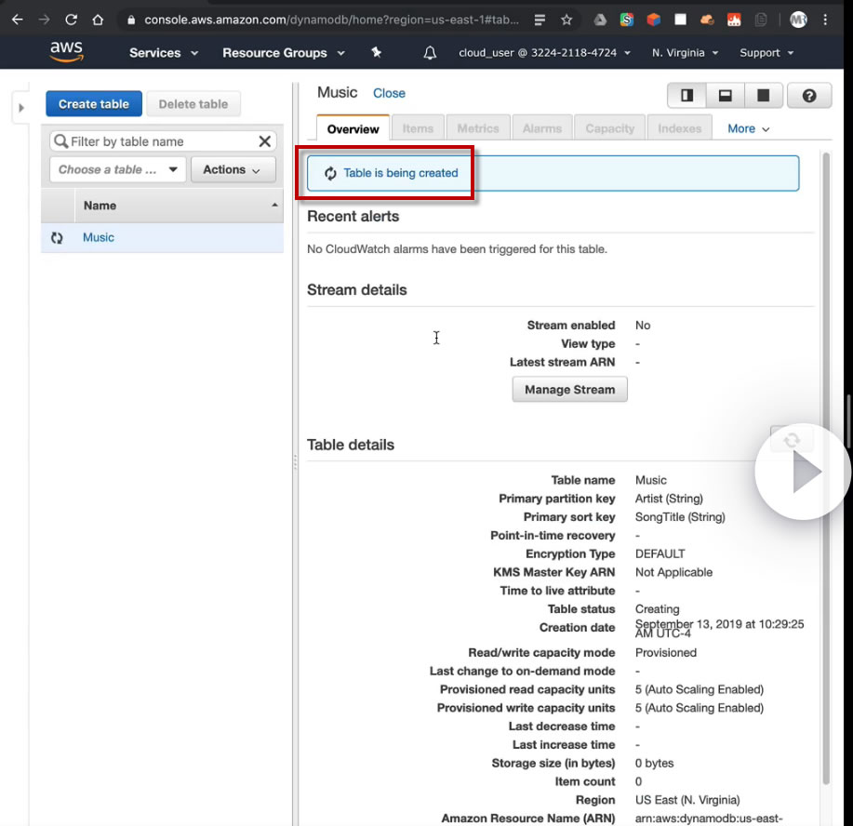853x826 pixels.
Task: Switch to full panel layout icon
Action: [764, 96]
